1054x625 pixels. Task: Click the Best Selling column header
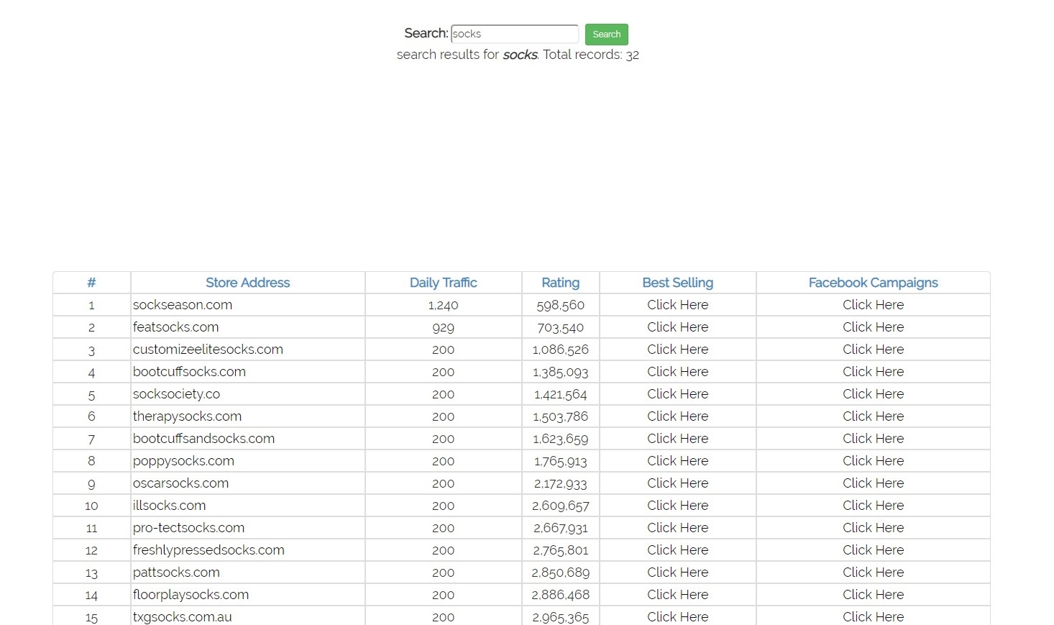[677, 283]
